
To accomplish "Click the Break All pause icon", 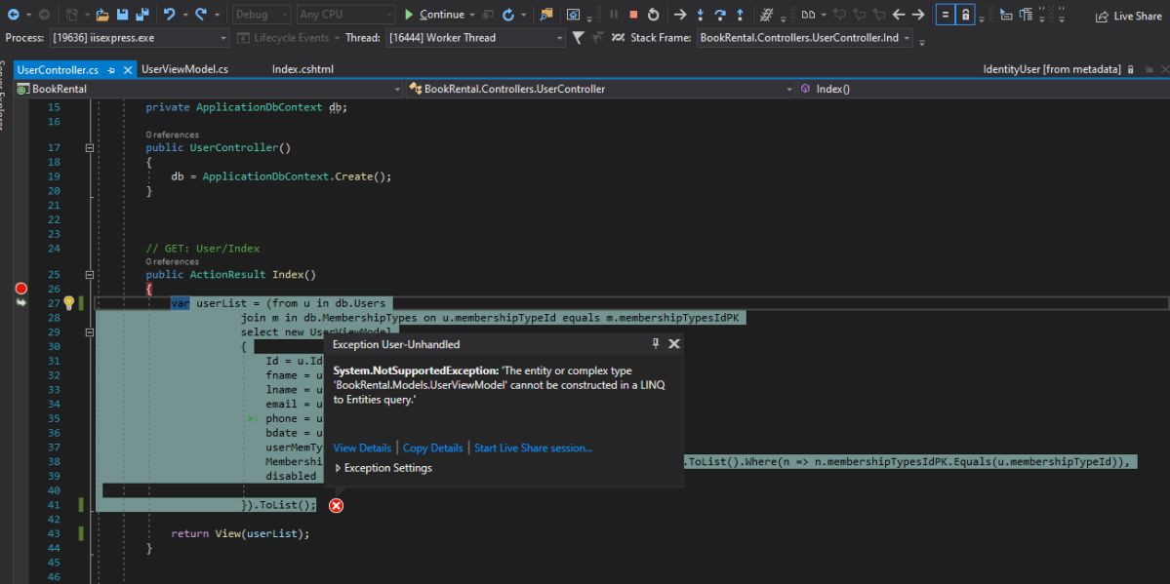I will tap(614, 15).
